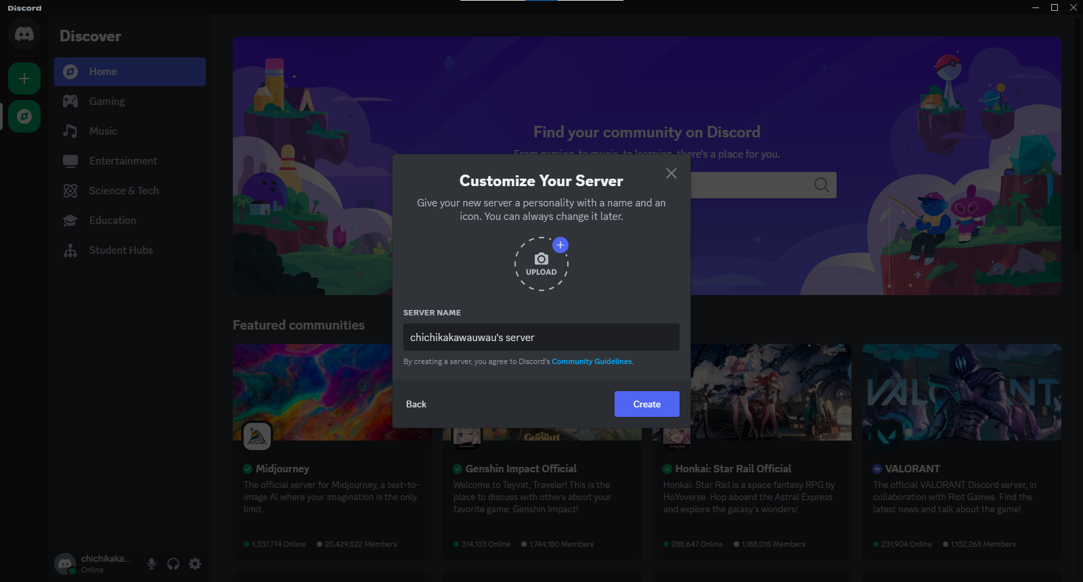Select the Home compass icon in Discover sidebar
The height and width of the screenshot is (582, 1083).
70,72
